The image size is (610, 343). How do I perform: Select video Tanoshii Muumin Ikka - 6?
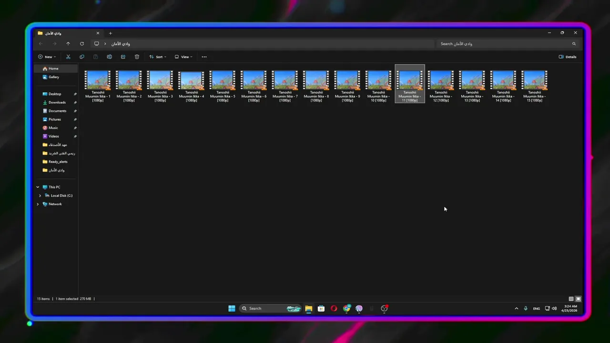pyautogui.click(x=254, y=85)
